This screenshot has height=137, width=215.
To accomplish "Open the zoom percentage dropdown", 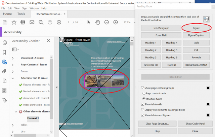I will click(132, 22).
